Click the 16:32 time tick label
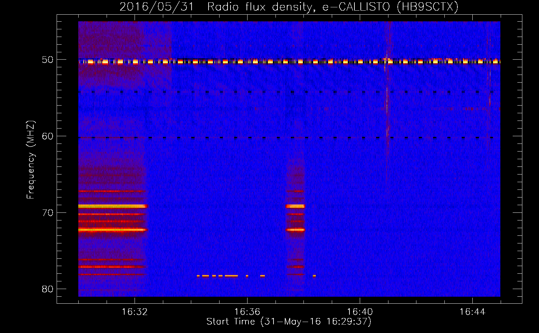 click(135, 312)
